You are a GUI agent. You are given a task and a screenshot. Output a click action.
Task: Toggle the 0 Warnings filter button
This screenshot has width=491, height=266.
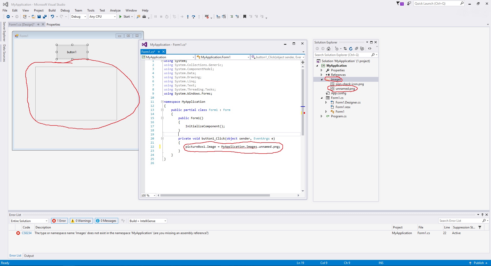(x=81, y=221)
